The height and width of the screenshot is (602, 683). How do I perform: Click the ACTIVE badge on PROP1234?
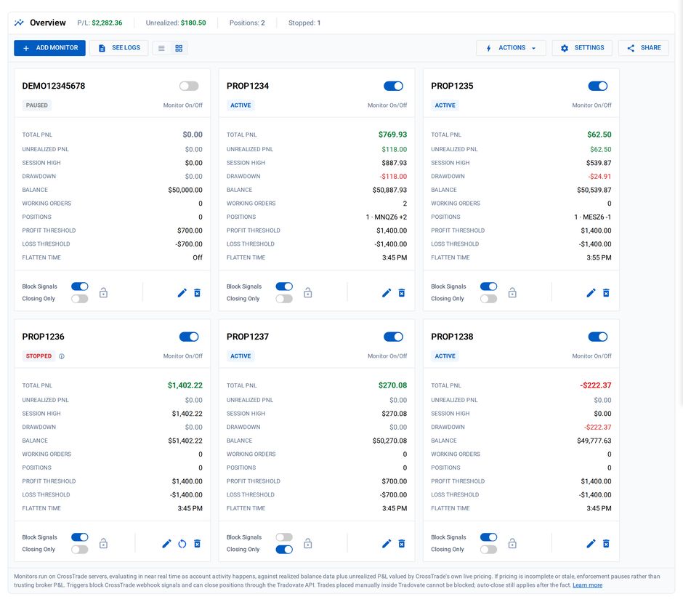(241, 105)
